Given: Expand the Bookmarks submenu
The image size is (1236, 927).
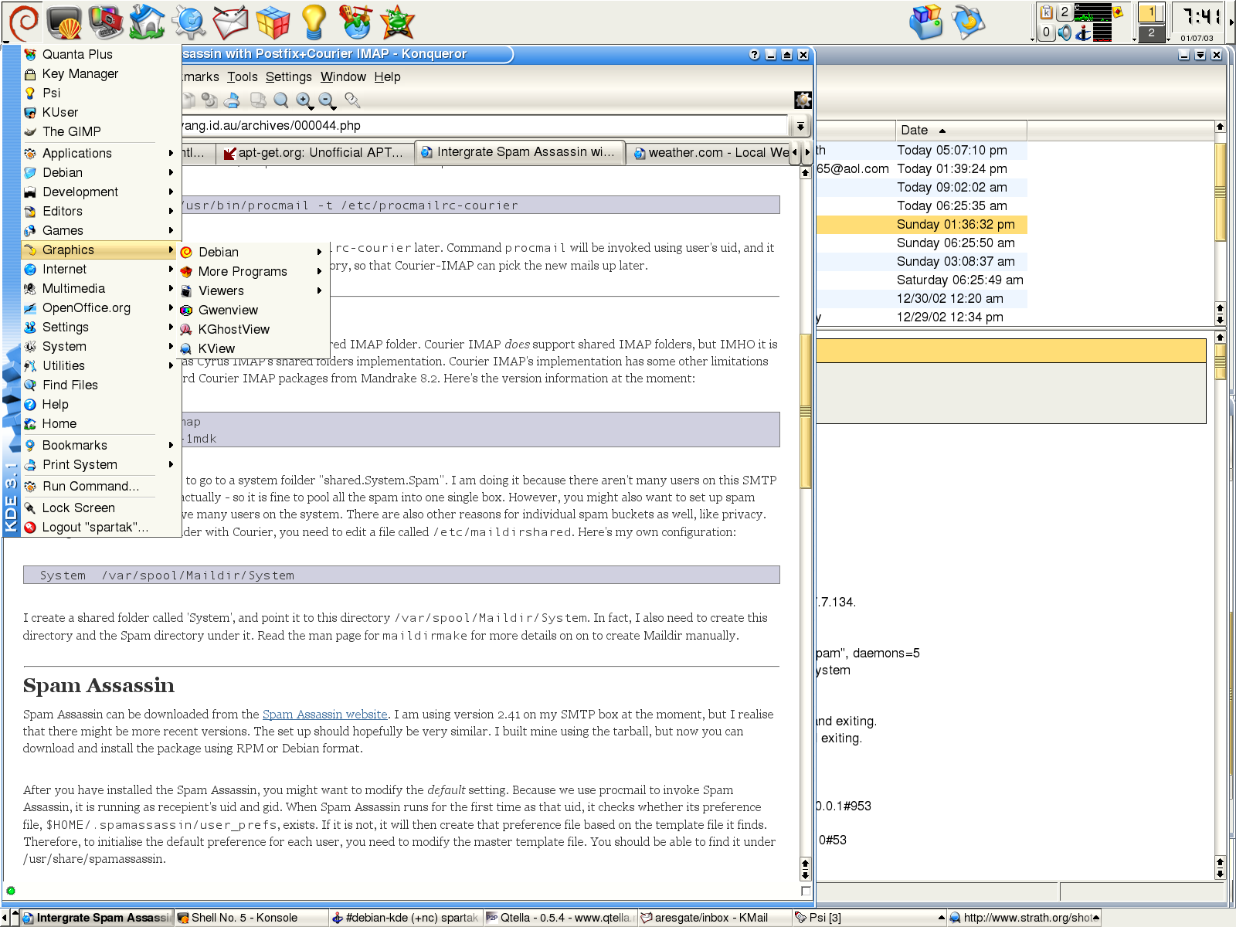Looking at the screenshot, I should click(100, 445).
